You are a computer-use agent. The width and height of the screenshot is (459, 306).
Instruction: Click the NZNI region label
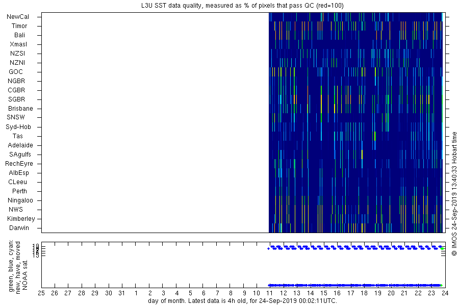pyautogui.click(x=17, y=62)
